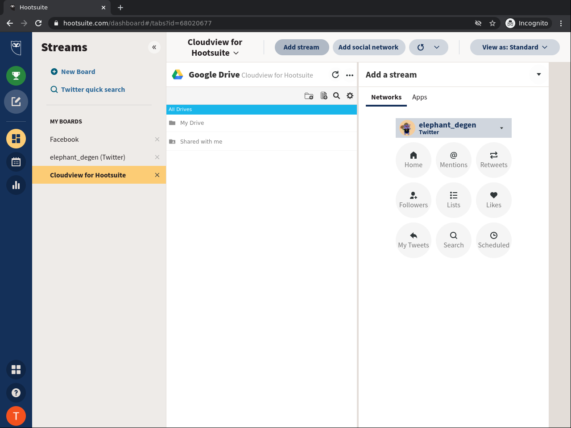Remove the Cloudview for Hootsuite board
This screenshot has height=428, width=571.
[x=157, y=175]
